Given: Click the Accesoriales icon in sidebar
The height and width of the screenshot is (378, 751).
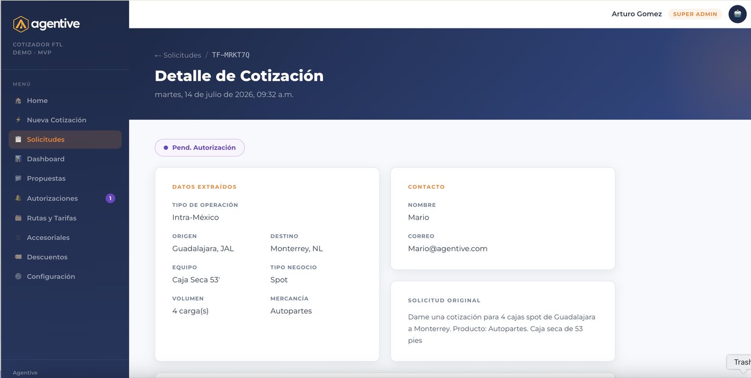Looking at the screenshot, I should 18,238.
